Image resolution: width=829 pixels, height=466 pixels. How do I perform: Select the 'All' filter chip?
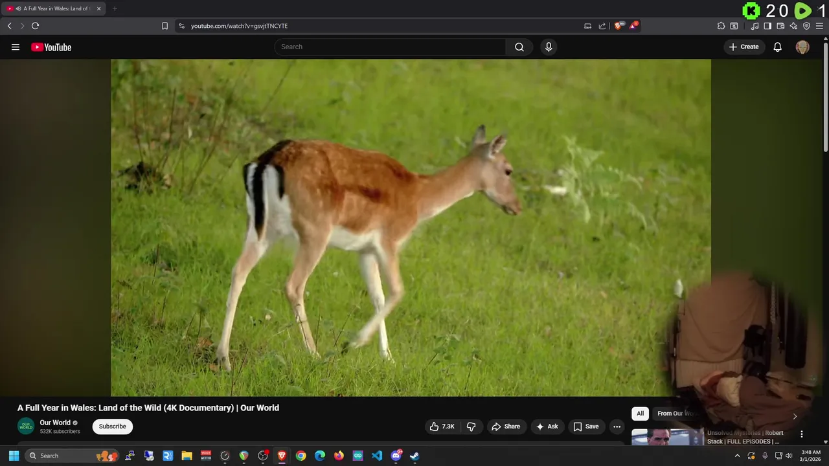(x=640, y=414)
